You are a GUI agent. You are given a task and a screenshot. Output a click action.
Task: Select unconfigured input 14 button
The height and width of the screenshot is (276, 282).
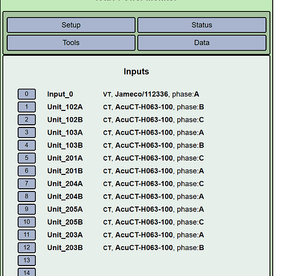[x=26, y=272]
